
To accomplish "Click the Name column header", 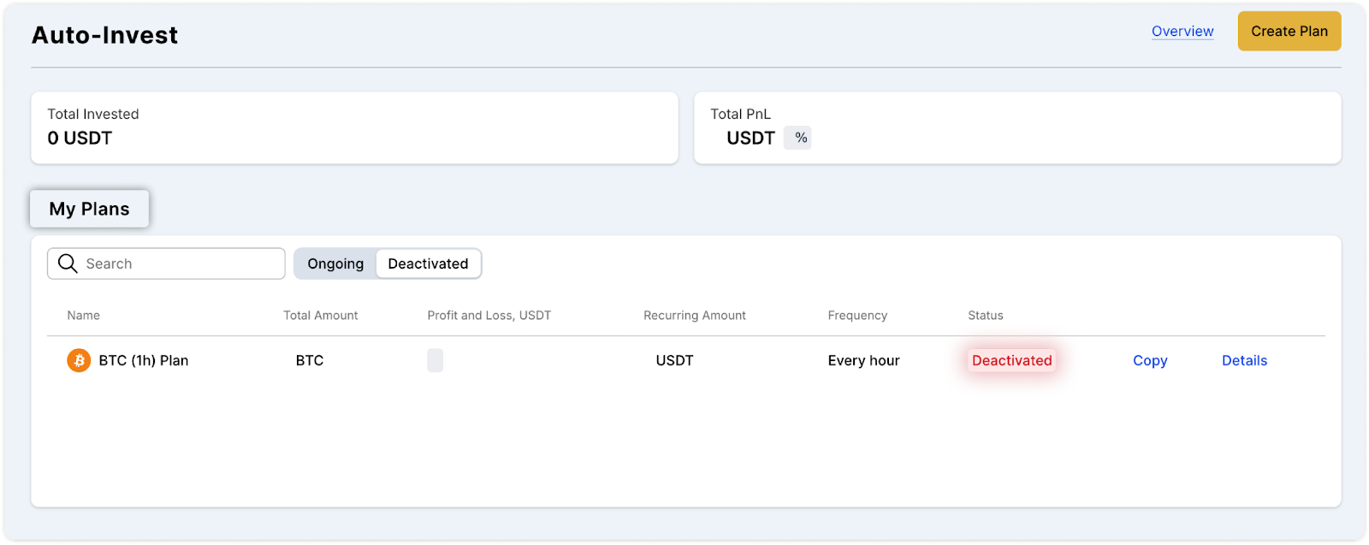I will coord(84,315).
